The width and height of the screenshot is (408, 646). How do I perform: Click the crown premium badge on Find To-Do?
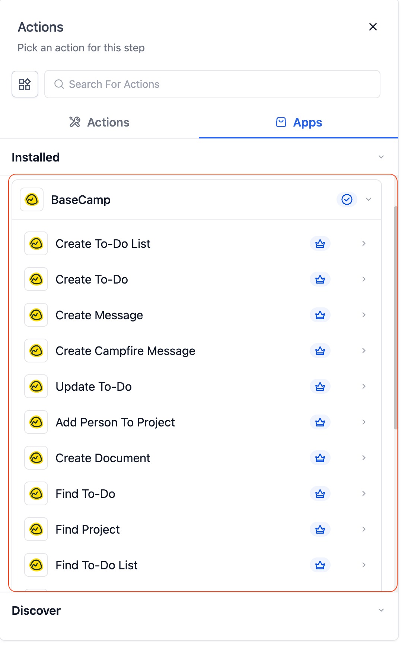tap(320, 494)
